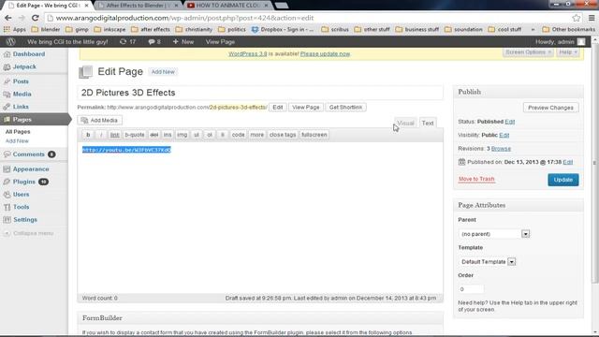This screenshot has height=337, width=599.
Task: Open the Comments sidebar menu
Action: [29, 154]
